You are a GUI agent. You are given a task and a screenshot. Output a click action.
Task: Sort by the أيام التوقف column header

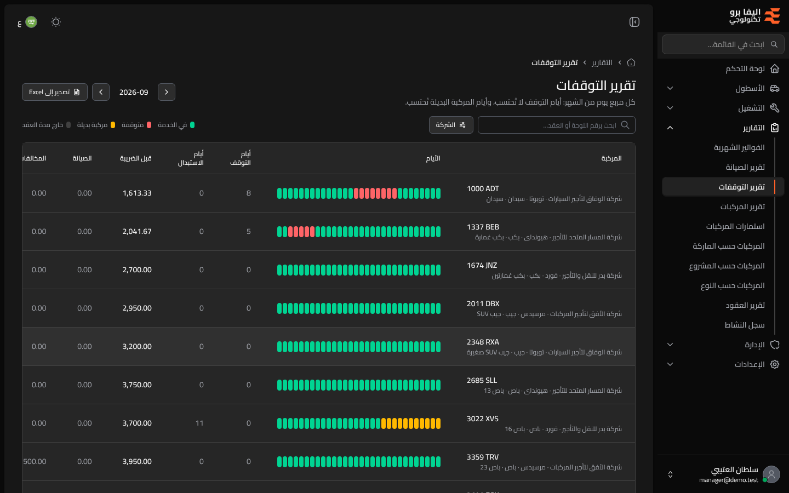tap(241, 158)
